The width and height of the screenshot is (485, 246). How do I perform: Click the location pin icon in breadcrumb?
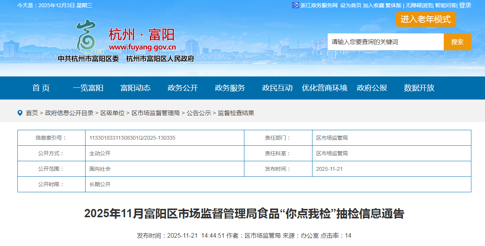coord(20,113)
